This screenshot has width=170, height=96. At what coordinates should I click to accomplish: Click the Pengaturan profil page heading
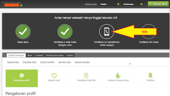coord(21,93)
